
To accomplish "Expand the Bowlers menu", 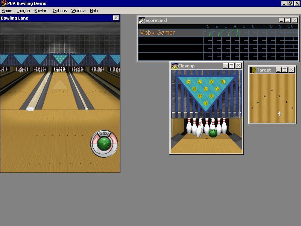I will coord(41,11).
